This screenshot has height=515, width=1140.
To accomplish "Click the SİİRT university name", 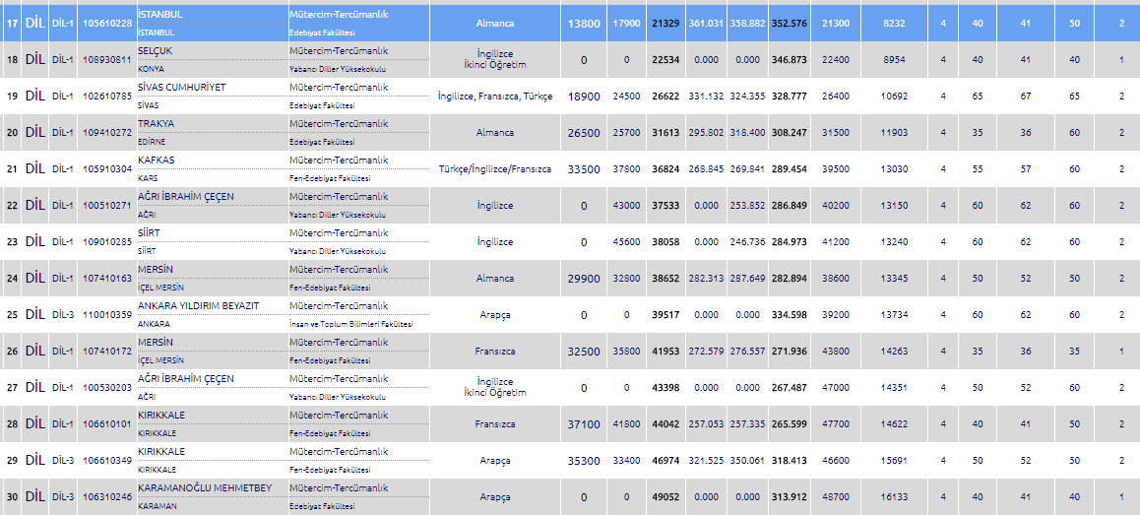I will tap(152, 232).
